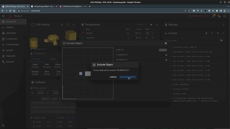This screenshot has height=129, width=230.
Task: Select the CUBE_STL row in the object list
Action: (x=141, y=50)
